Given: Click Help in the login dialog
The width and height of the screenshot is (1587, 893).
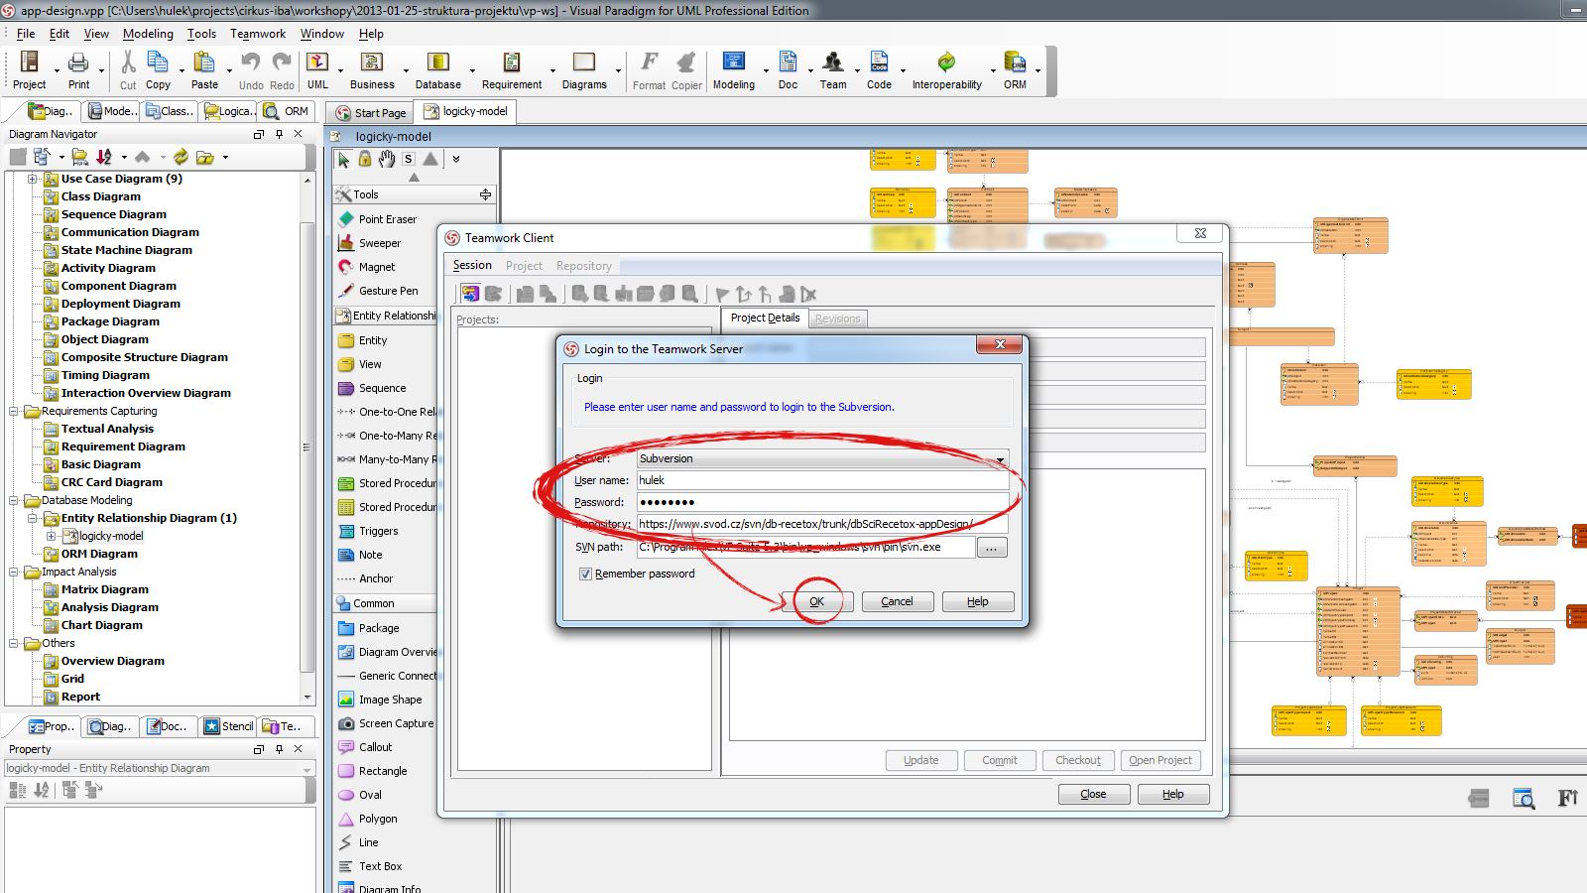Looking at the screenshot, I should (x=978, y=601).
